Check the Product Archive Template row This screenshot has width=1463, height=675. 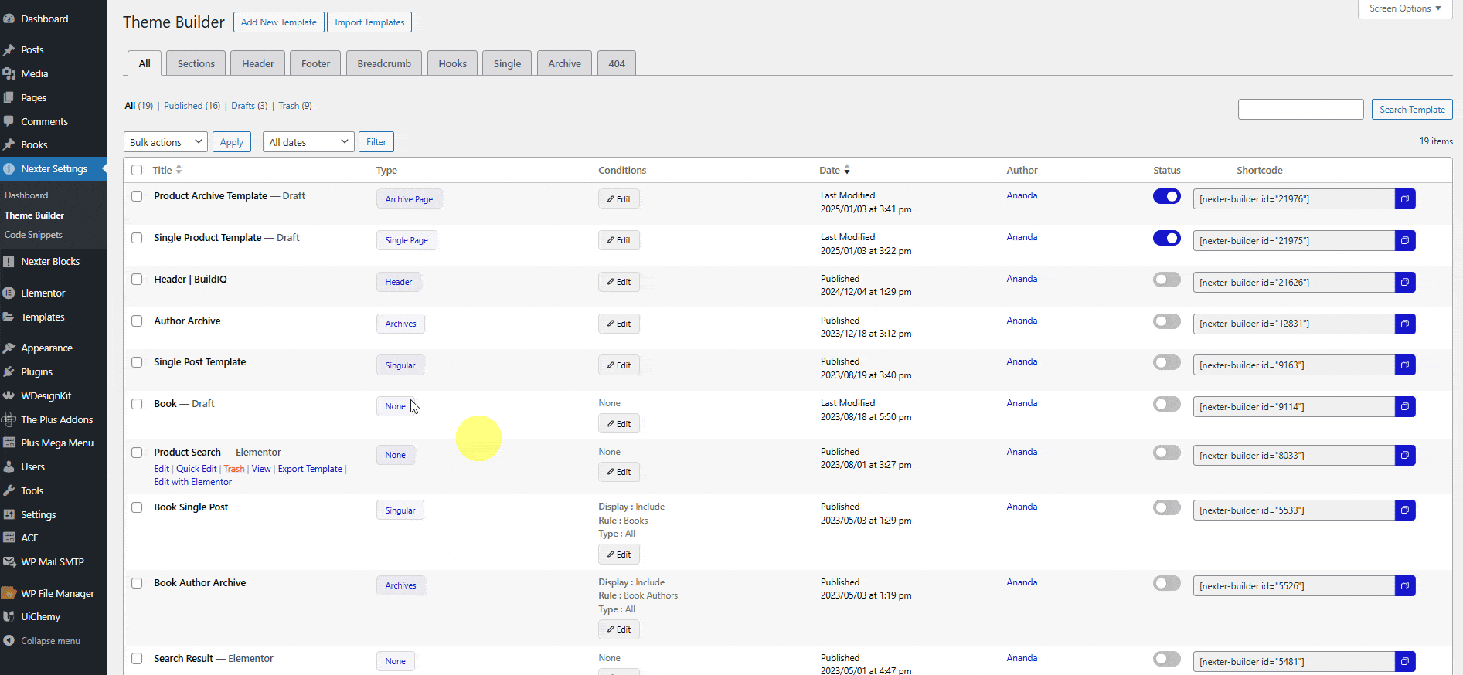tap(137, 196)
